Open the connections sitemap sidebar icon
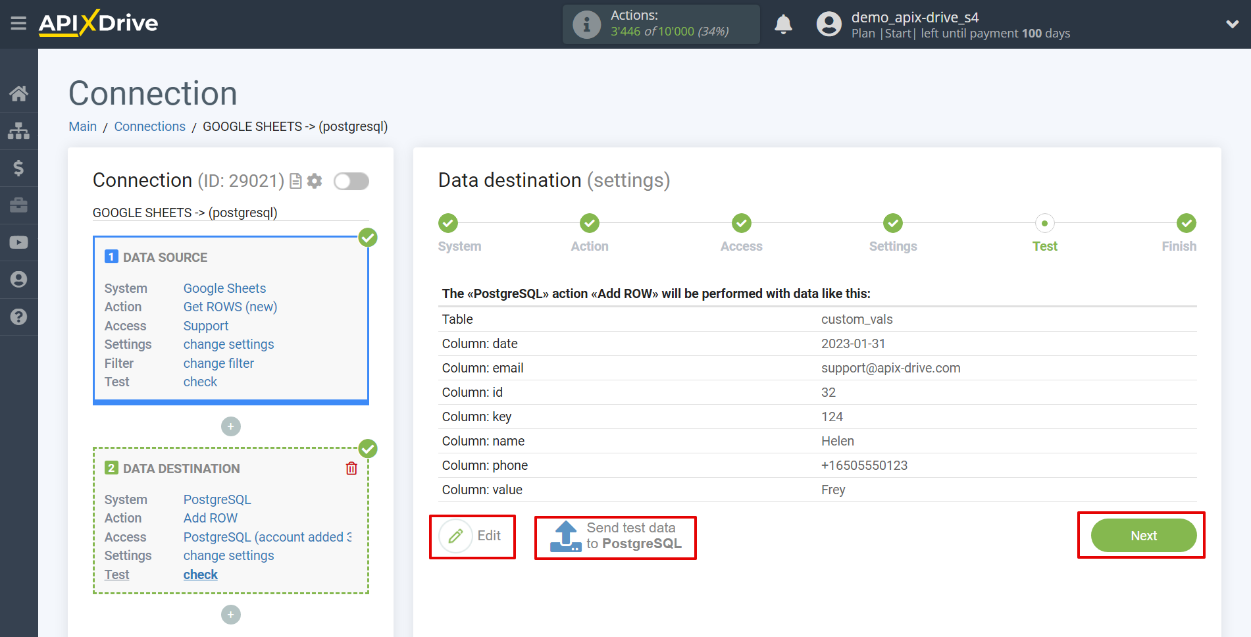Viewport: 1251px width, 637px height. [18, 131]
